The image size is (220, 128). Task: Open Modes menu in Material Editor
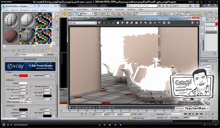(x=6, y=10)
